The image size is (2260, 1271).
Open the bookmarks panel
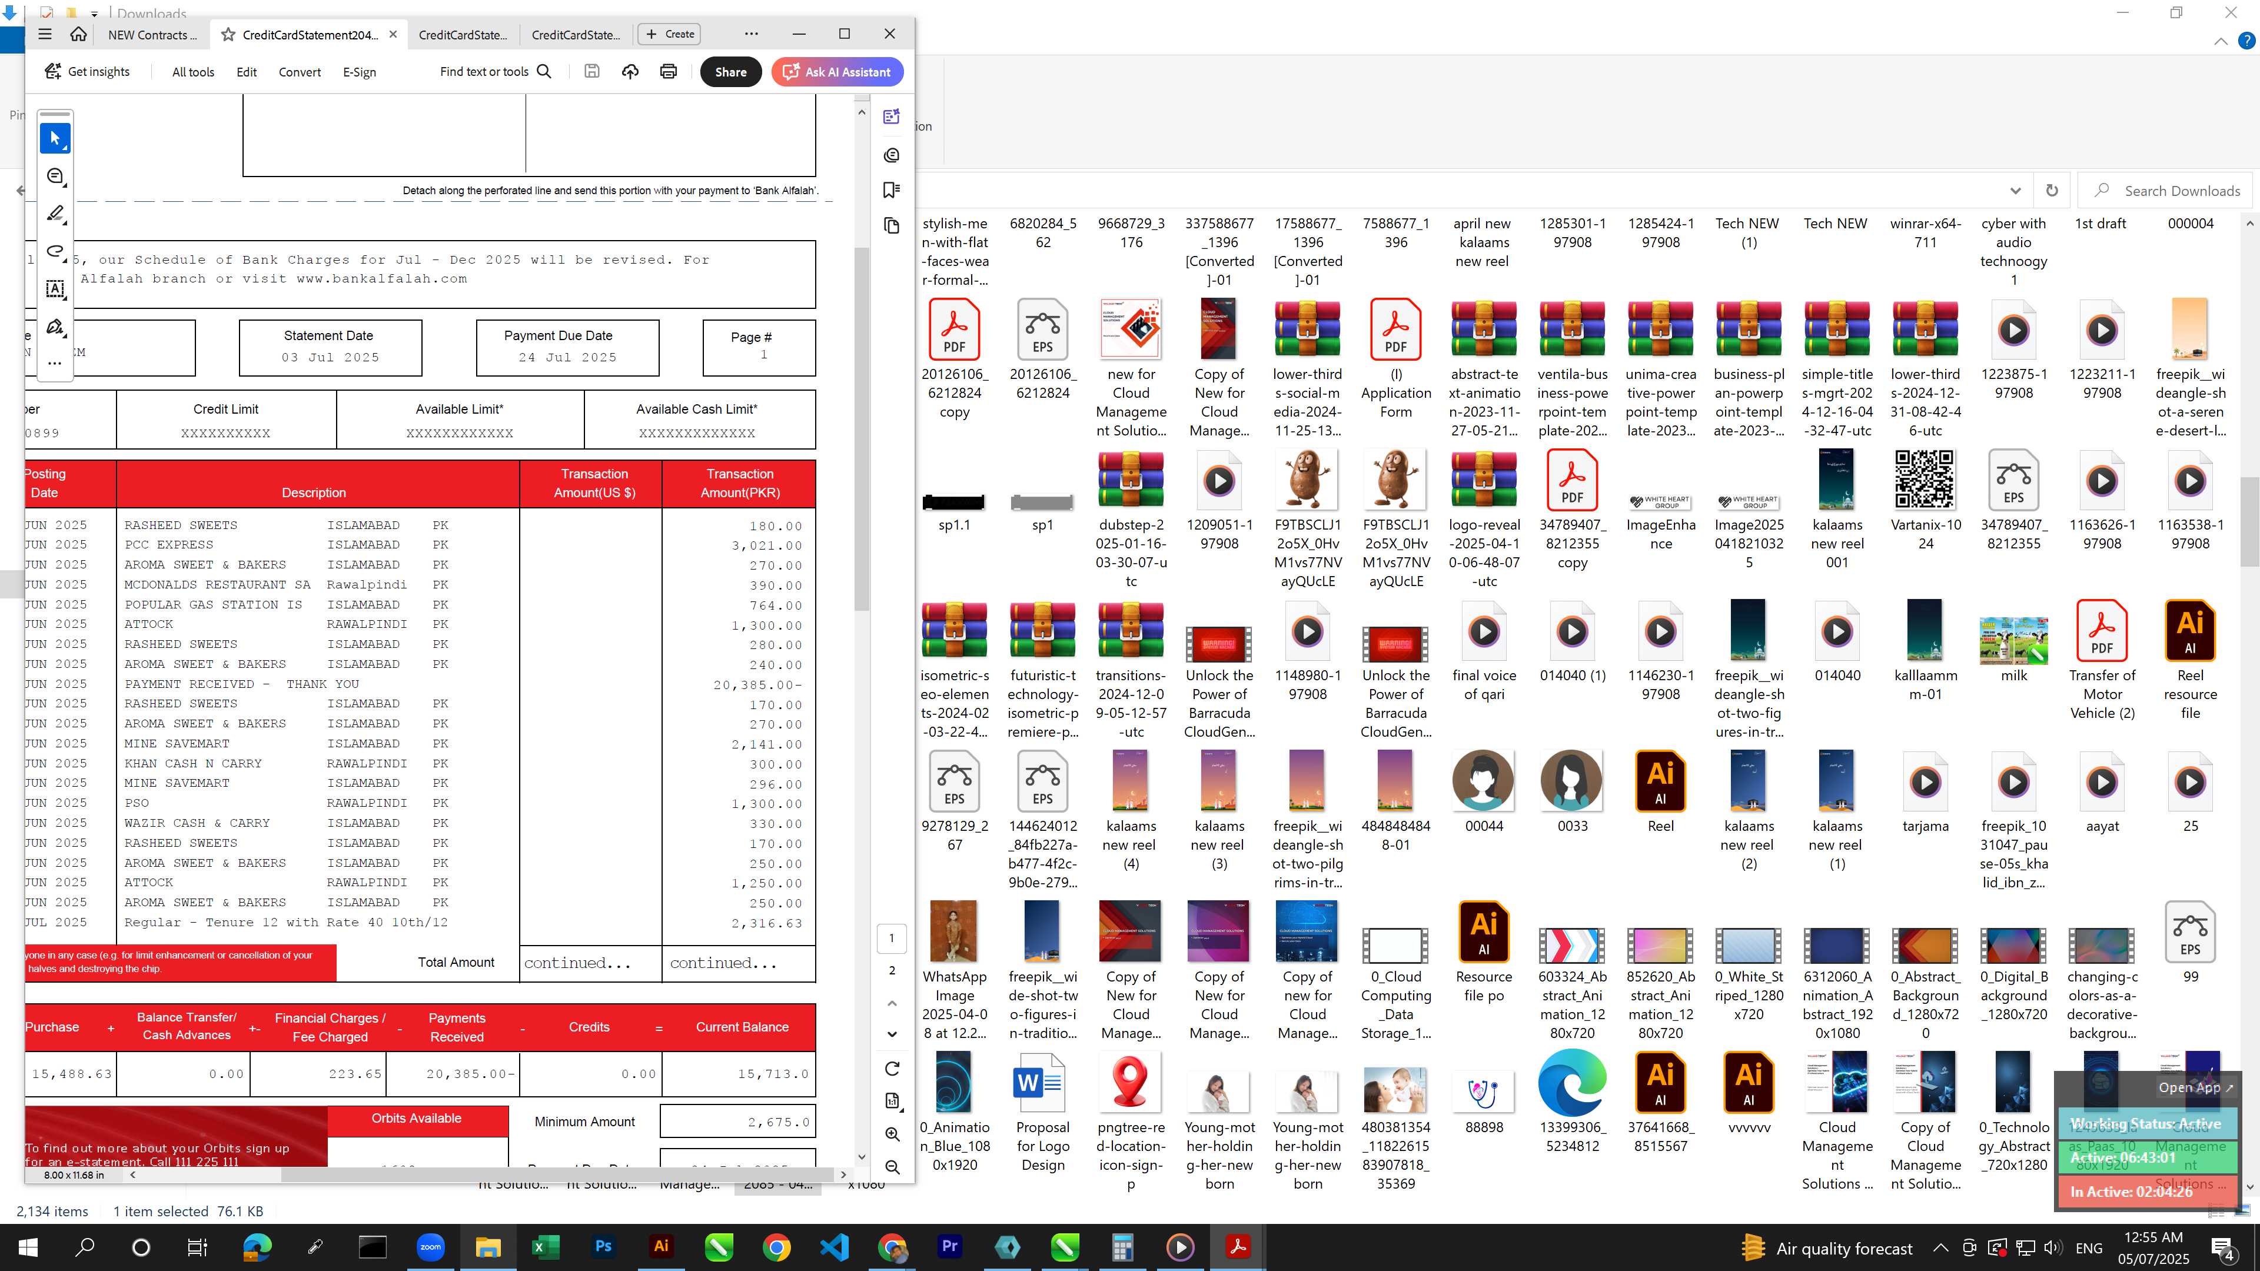(x=892, y=190)
